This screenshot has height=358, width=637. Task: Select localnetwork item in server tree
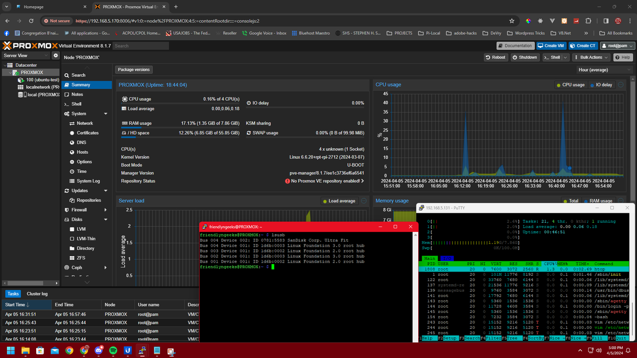click(38, 87)
